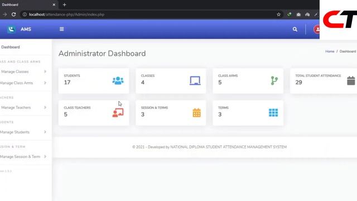The image size is (357, 201).
Task: Click the Students count 17
Action: coord(67,83)
